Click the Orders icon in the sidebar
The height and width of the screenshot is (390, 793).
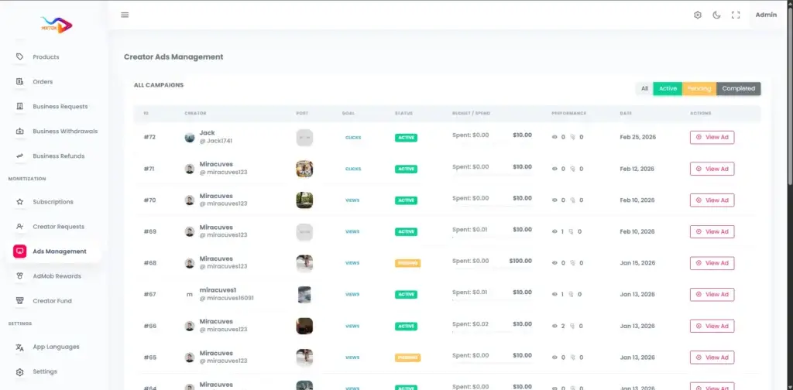pos(19,81)
